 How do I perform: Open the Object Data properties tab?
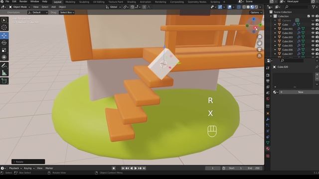click(x=268, y=143)
